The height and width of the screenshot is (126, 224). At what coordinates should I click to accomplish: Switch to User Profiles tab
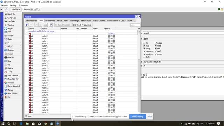(x=50, y=21)
